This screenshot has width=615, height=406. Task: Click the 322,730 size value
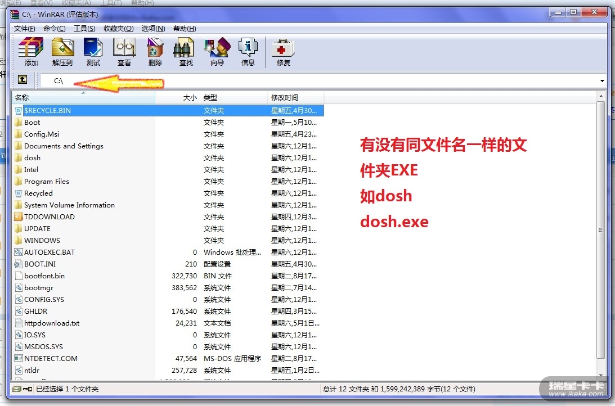pos(185,276)
